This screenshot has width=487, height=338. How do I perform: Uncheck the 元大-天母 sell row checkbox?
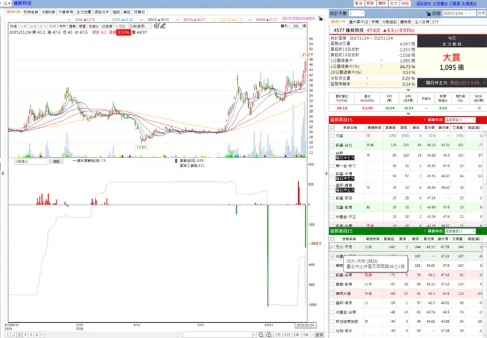click(x=332, y=247)
